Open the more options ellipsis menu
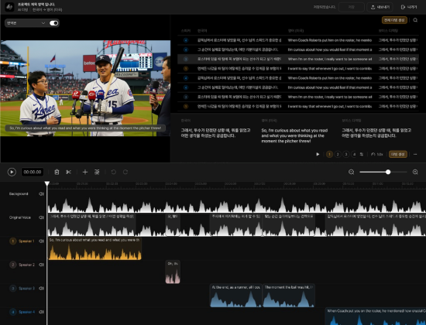This screenshot has height=325, width=426. (x=415, y=154)
